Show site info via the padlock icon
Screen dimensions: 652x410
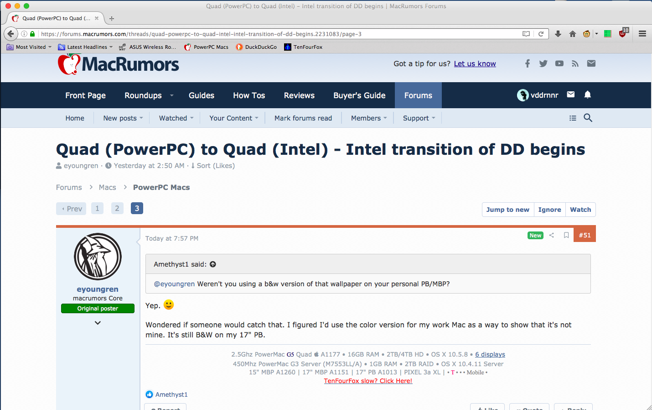[32, 34]
